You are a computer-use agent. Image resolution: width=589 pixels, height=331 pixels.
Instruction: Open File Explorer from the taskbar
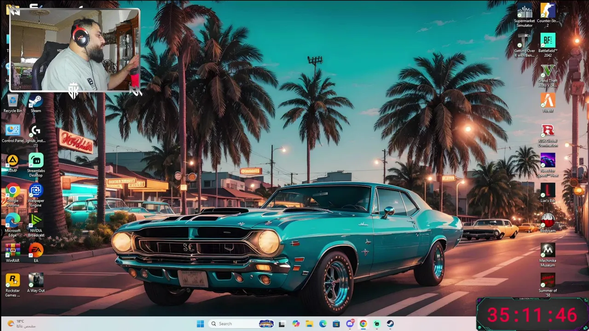click(309, 324)
